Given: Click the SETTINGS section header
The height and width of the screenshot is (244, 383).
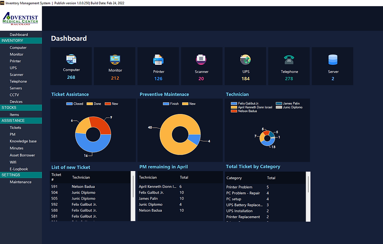Looking at the screenshot, I should pos(21,175).
